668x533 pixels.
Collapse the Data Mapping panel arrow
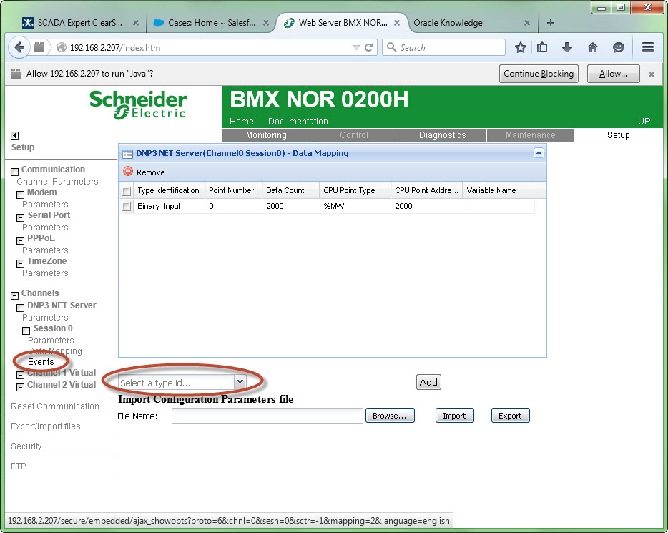click(x=539, y=152)
